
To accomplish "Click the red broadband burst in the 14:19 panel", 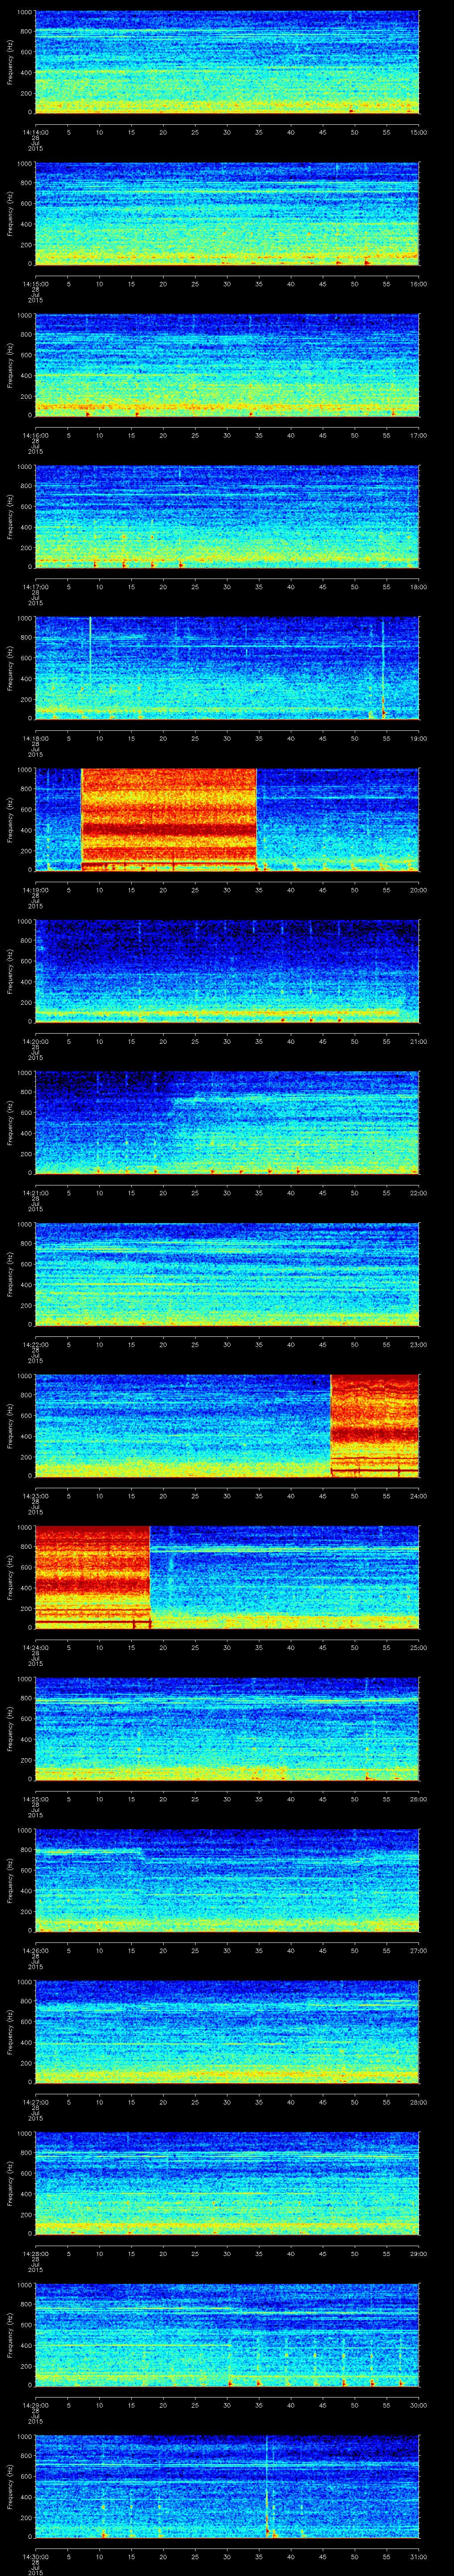I will tap(168, 820).
